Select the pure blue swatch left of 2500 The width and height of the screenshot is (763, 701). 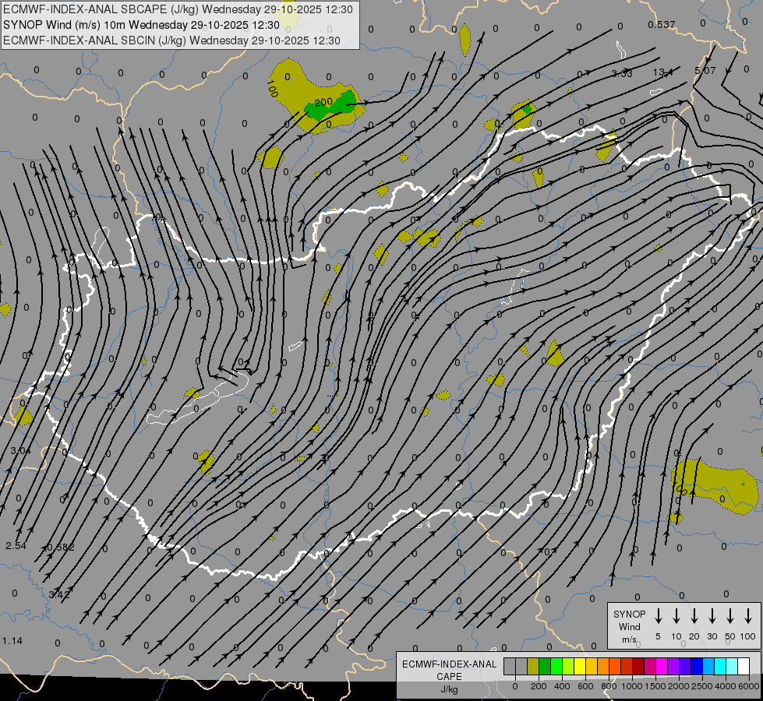[x=696, y=666]
